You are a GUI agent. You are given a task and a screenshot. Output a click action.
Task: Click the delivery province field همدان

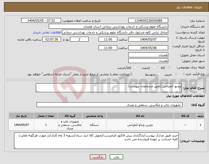[x=148, y=55]
